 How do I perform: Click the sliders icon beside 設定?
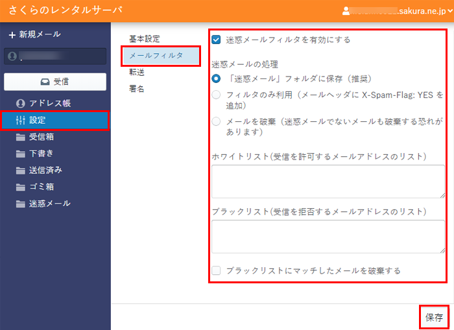pos(20,120)
